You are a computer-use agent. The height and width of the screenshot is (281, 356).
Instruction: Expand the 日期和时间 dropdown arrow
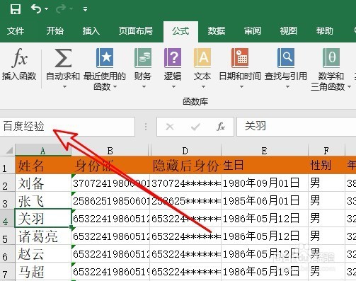[x=241, y=87]
